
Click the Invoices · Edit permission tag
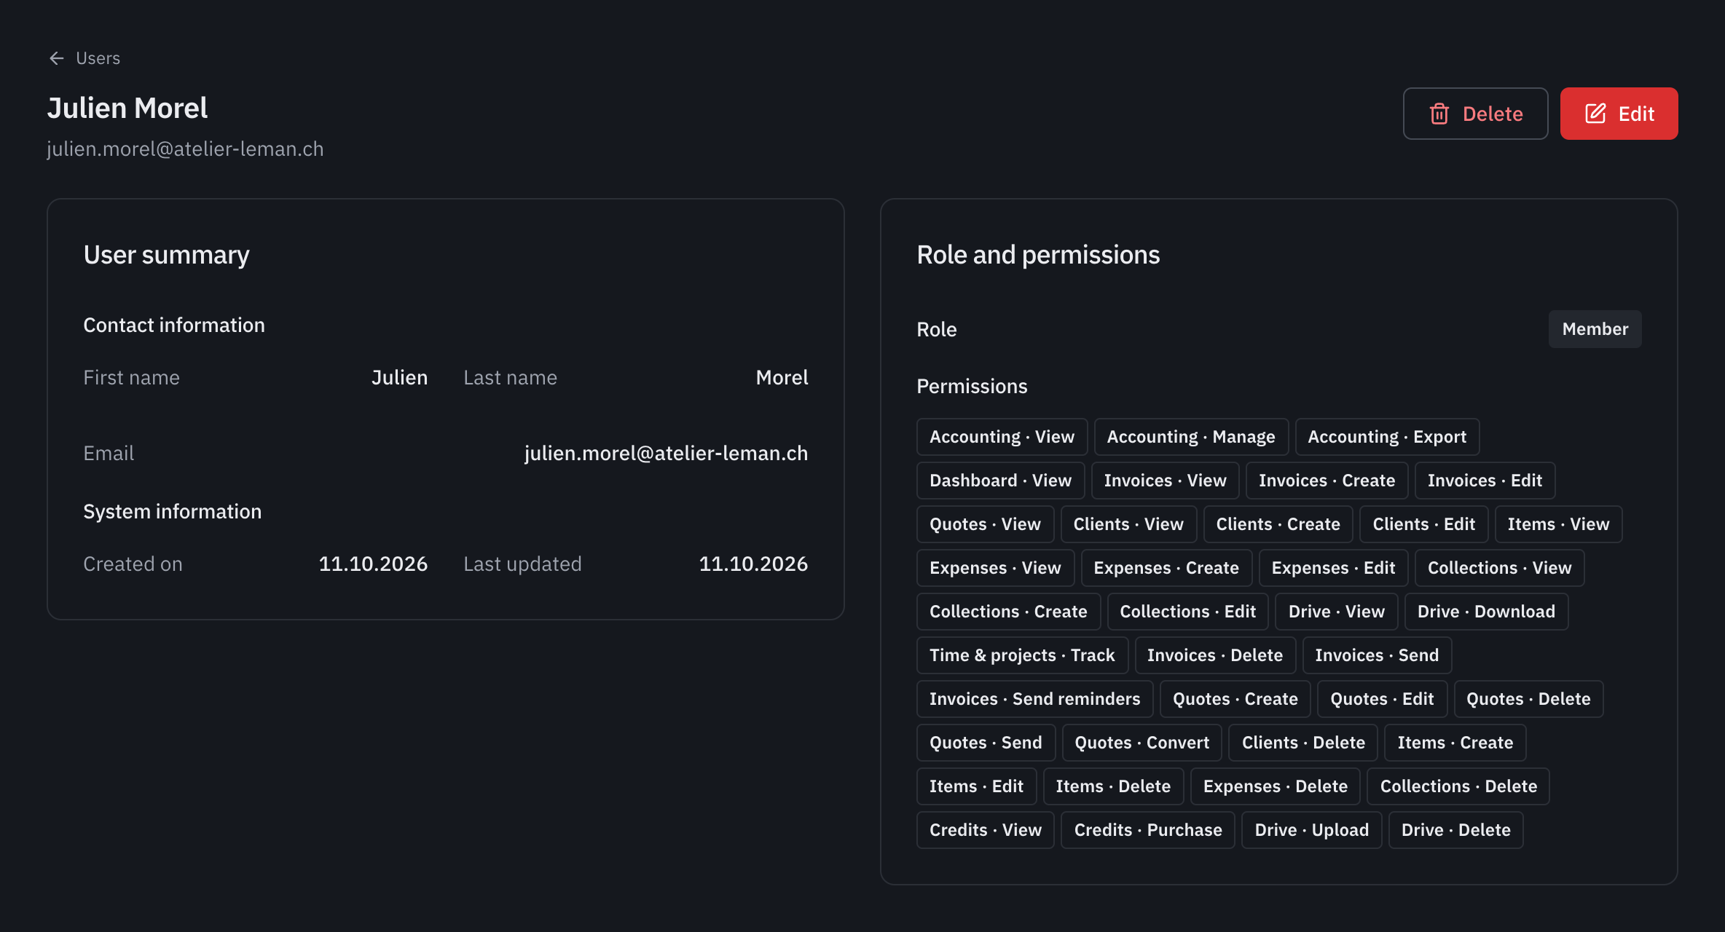[1485, 481]
